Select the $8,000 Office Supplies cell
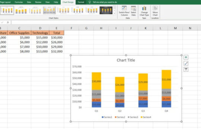The image size is (201, 134). tap(19, 51)
